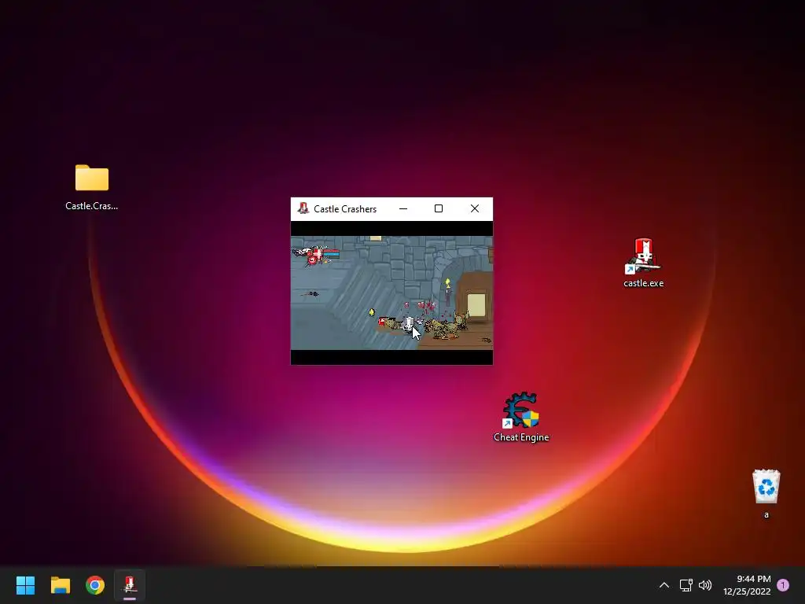Click the Castle Crashers taskbar icon
This screenshot has height=604, width=805.
pos(130,585)
